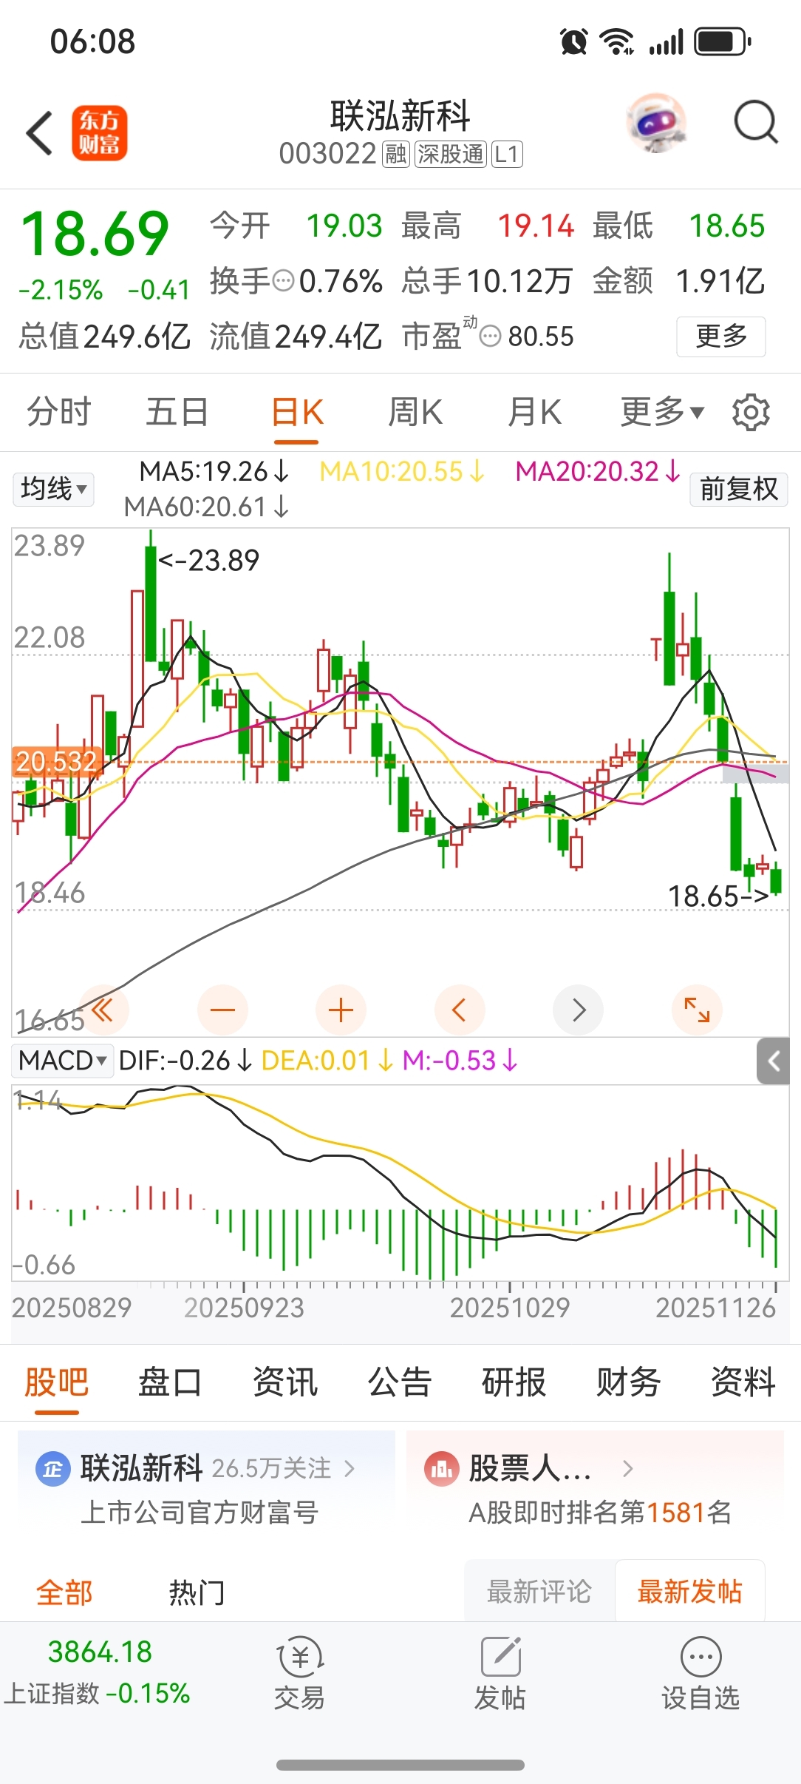Tap the DEA:0.01 readout
The width and height of the screenshot is (801, 1784).
[x=327, y=1061]
